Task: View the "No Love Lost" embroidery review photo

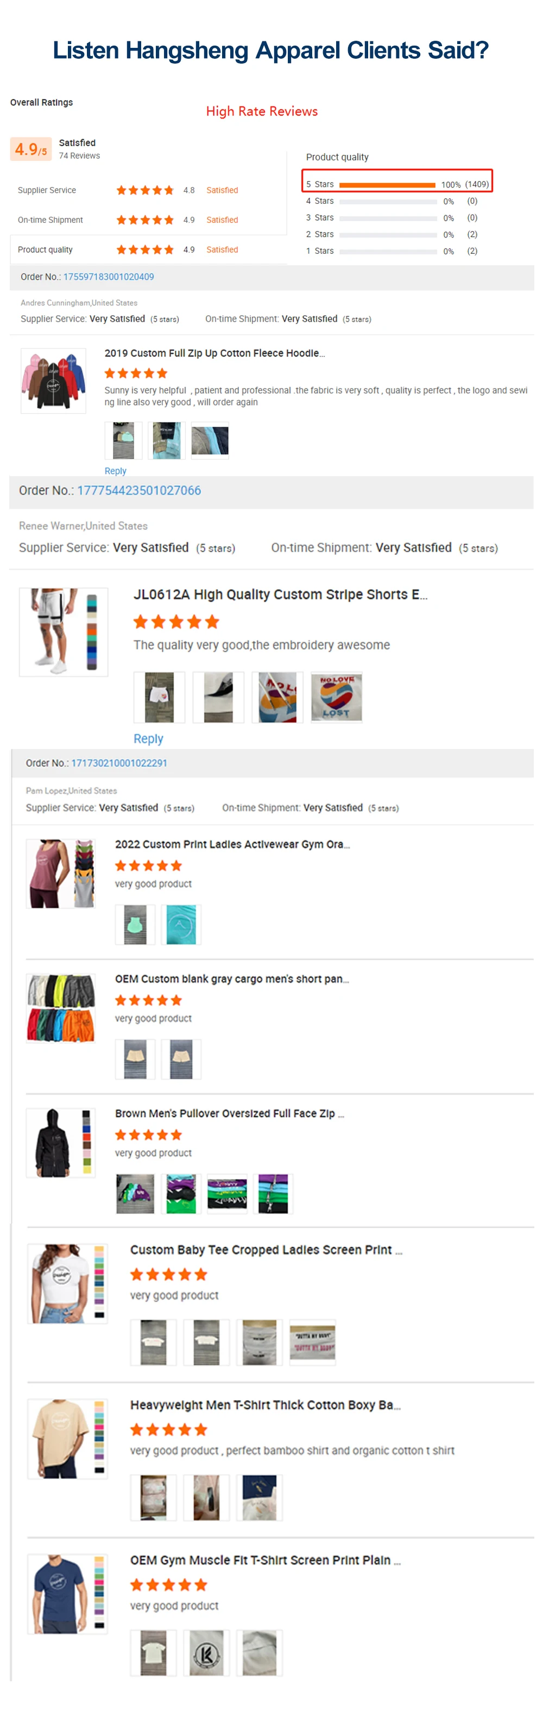Action: click(336, 697)
